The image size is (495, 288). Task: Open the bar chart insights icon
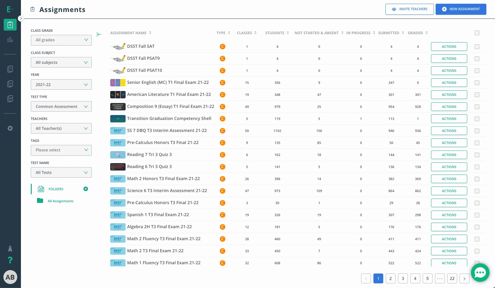click(x=10, y=39)
